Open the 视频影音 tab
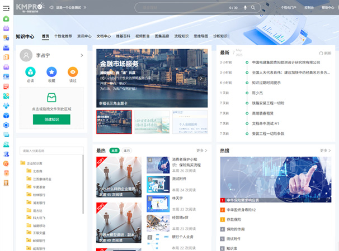Screen dimensions: 339x251 pos(143,36)
